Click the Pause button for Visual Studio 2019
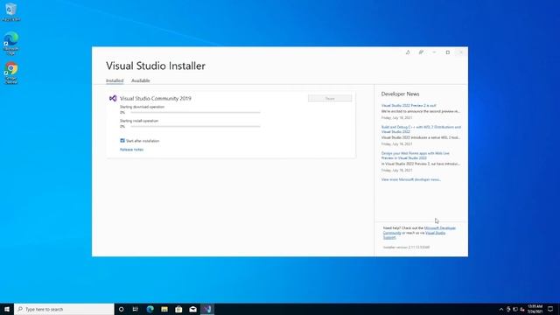 pyautogui.click(x=330, y=98)
